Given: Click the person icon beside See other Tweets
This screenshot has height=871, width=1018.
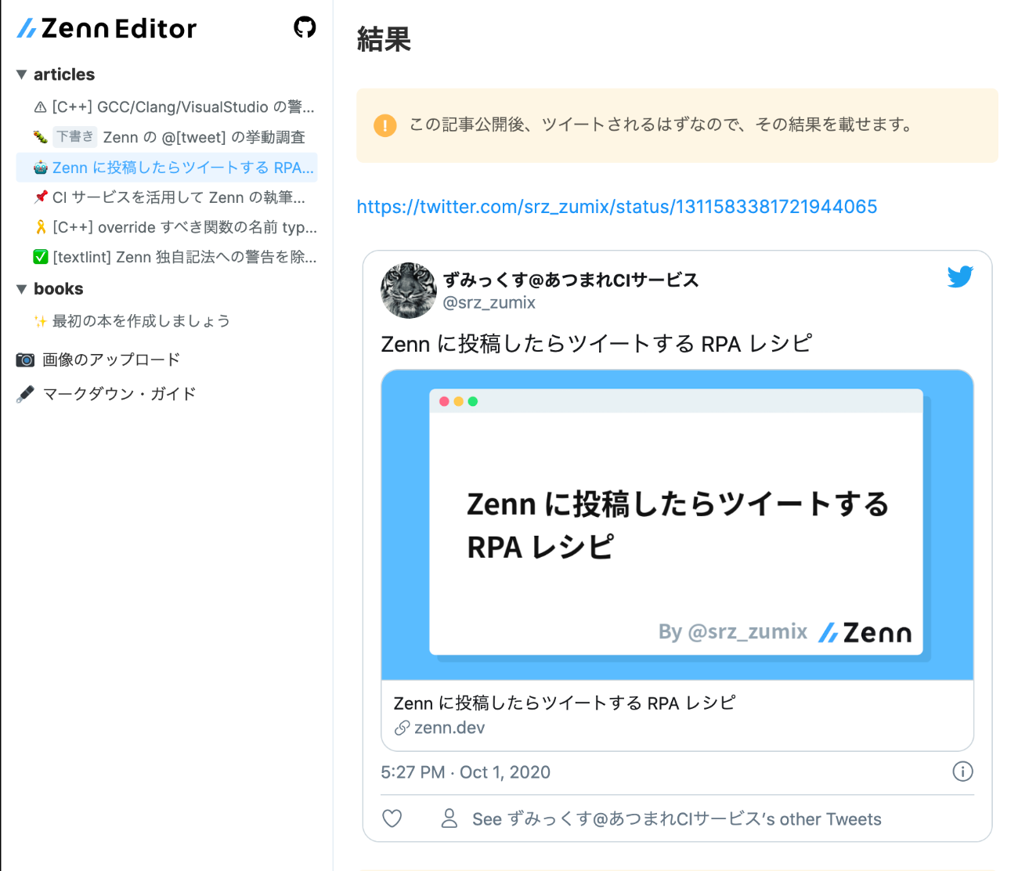Looking at the screenshot, I should (449, 819).
